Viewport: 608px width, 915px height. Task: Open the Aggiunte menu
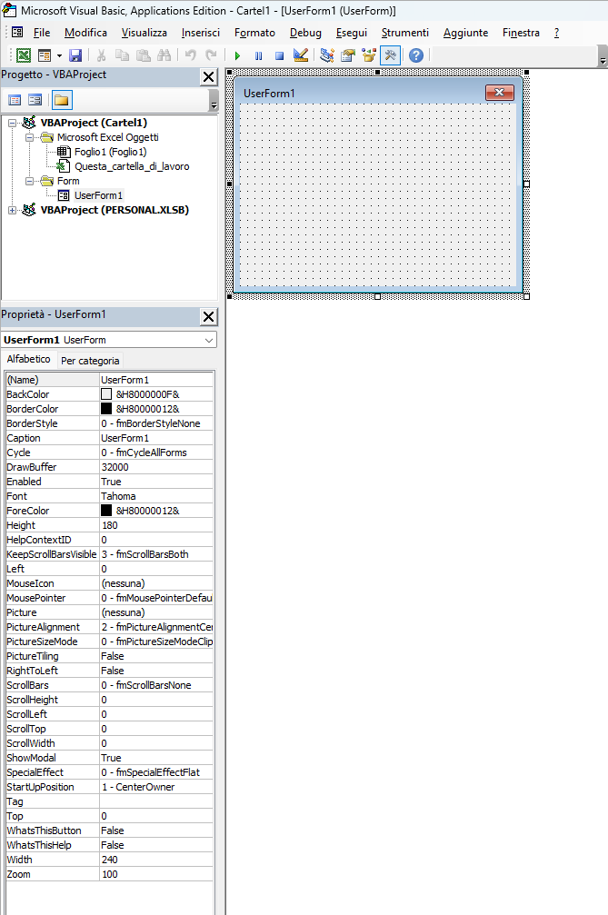point(465,33)
